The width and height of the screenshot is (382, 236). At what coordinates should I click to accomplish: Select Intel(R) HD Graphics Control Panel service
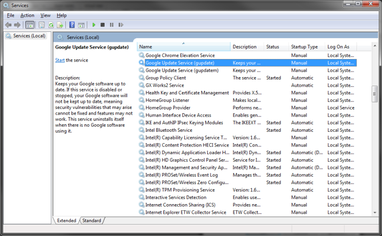click(x=247, y=160)
